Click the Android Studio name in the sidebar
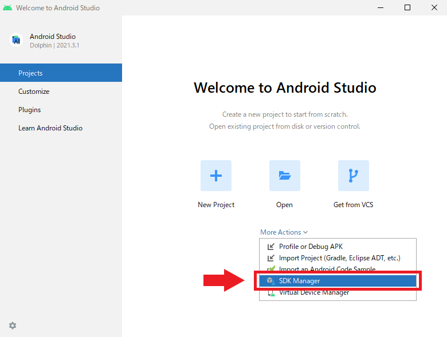This screenshot has width=447, height=337. coord(53,37)
